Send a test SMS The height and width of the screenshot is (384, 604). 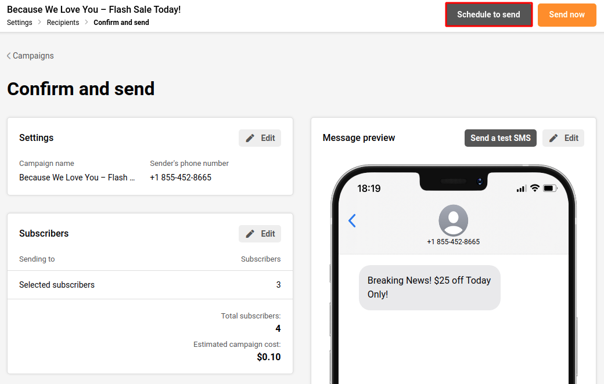500,138
